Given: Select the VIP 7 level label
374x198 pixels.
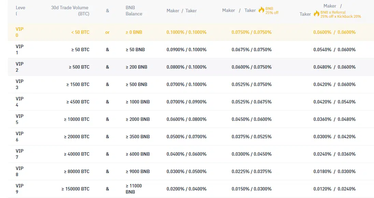Looking at the screenshot, I should tap(19, 154).
